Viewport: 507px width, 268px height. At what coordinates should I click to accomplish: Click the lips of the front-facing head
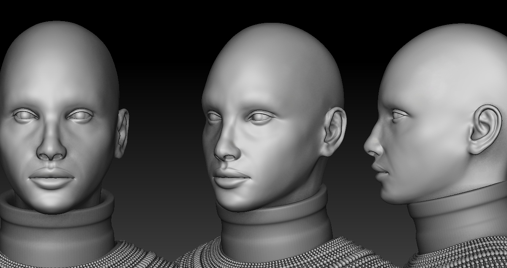pyautogui.click(x=52, y=178)
